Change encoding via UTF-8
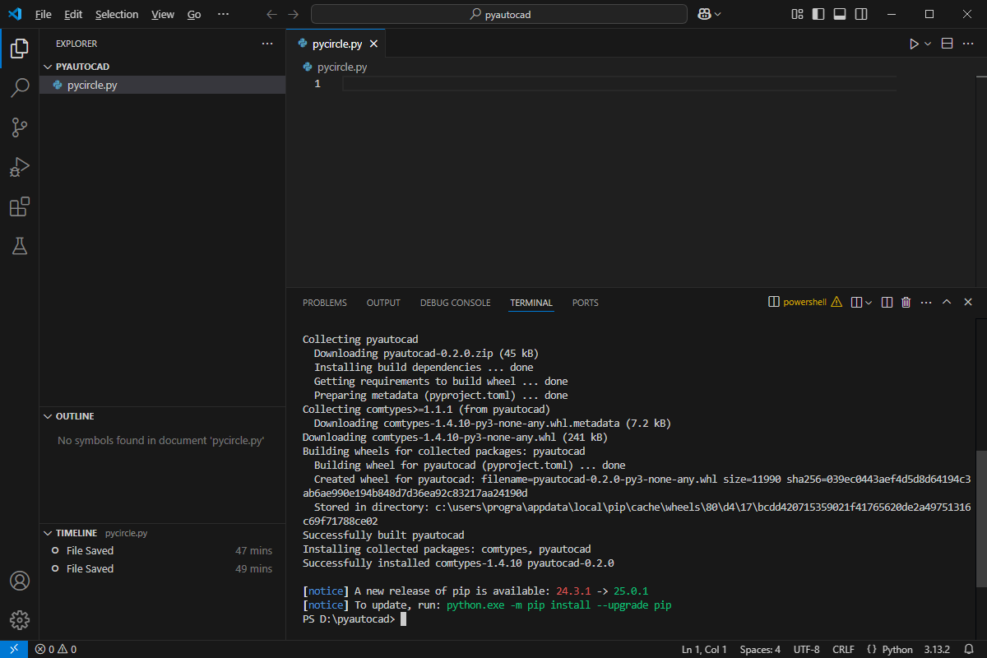The width and height of the screenshot is (987, 658). click(806, 649)
